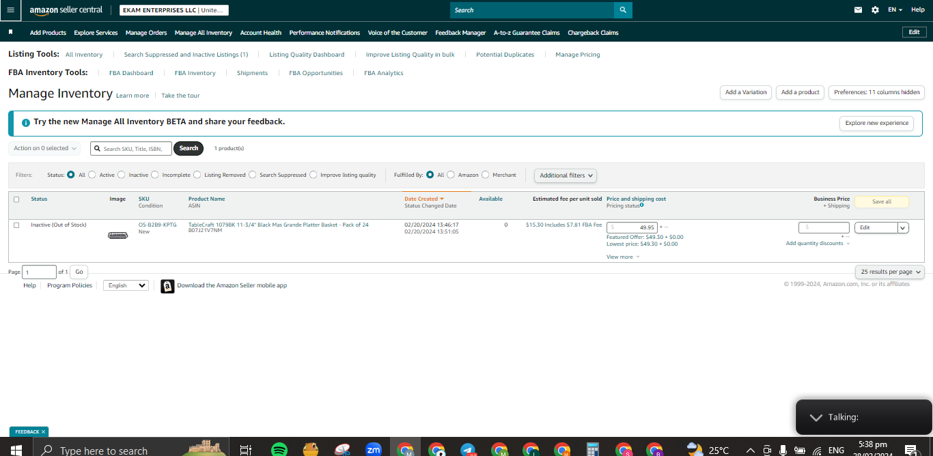Open the mail messages icon
The height and width of the screenshot is (456, 933).
858,10
